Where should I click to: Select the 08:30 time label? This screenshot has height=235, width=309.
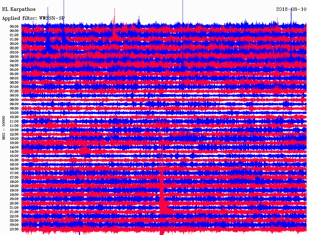tap(14, 100)
